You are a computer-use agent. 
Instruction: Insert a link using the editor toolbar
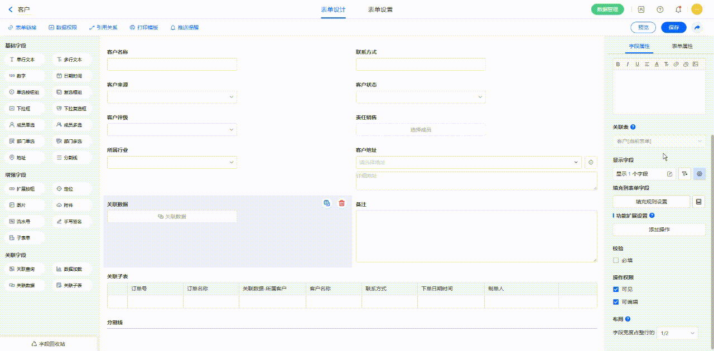tap(676, 64)
